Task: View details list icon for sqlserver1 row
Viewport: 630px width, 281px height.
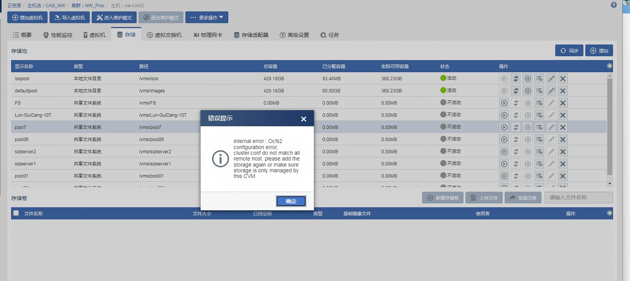Action: [x=539, y=164]
